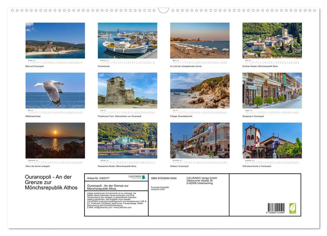The width and height of the screenshot is (327, 236).
Task: Click the large calendar title heading
Action: coord(51,182)
